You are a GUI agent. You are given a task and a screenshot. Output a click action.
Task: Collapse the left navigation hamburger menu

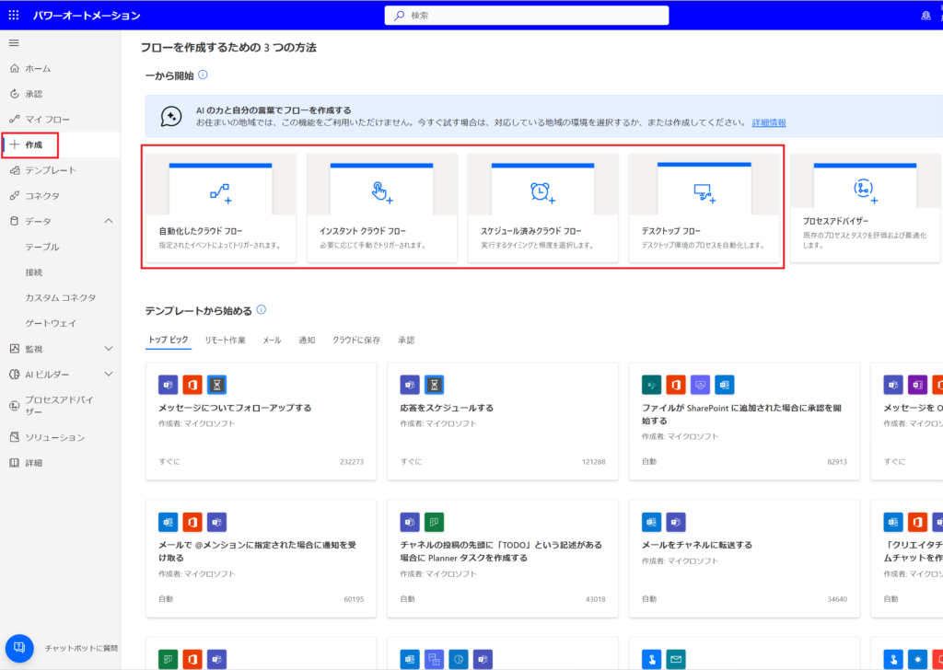pos(14,43)
